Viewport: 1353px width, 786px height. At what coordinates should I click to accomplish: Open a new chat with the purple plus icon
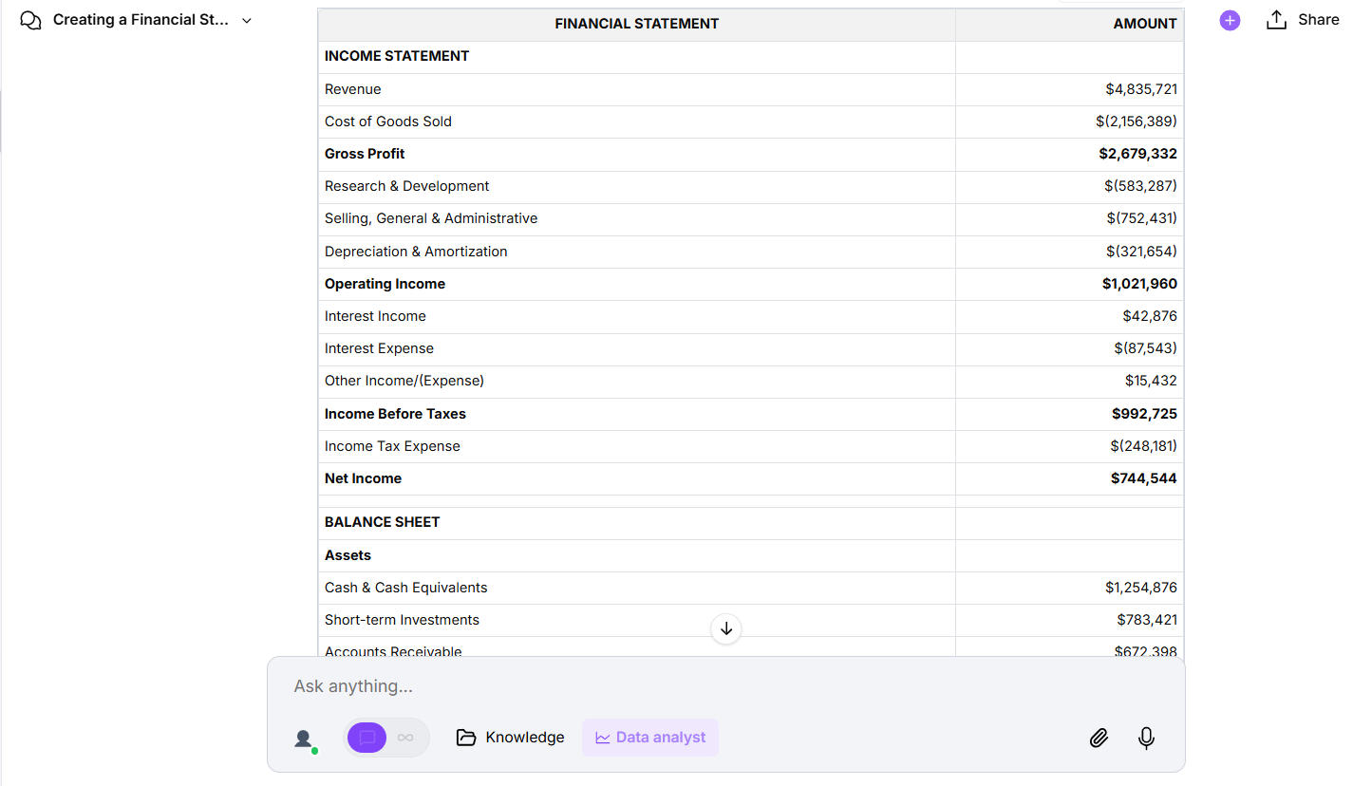click(1230, 20)
